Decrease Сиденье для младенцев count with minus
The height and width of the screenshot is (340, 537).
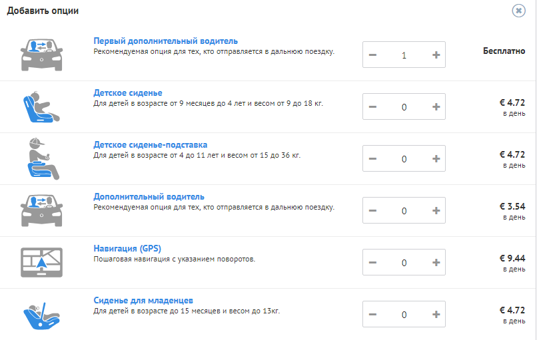(x=372, y=314)
